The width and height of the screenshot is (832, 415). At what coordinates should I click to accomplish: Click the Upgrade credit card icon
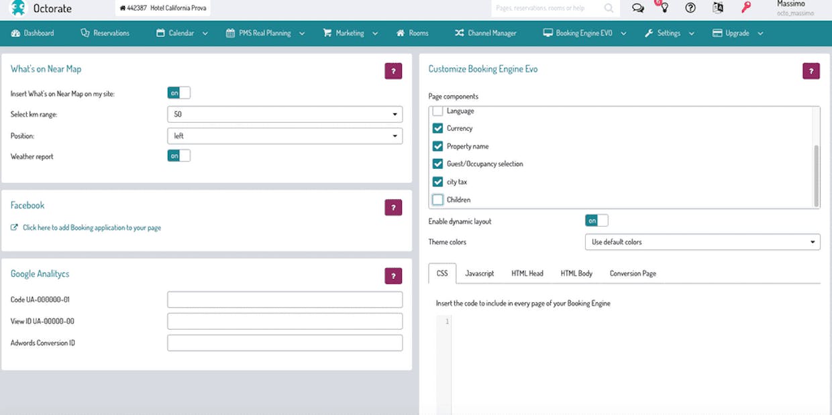(x=717, y=33)
